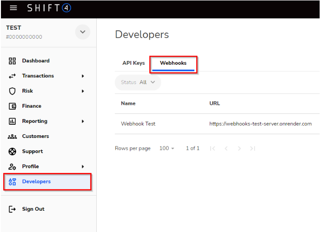Image resolution: width=322 pixels, height=232 pixels.
Task: Switch to the API Keys tab
Action: pyautogui.click(x=133, y=63)
